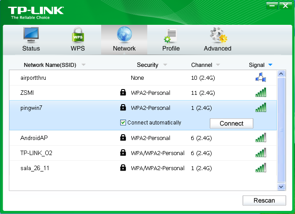Click the 11 (2.4G) channel value
The height and width of the screenshot is (214, 295).
click(x=203, y=93)
